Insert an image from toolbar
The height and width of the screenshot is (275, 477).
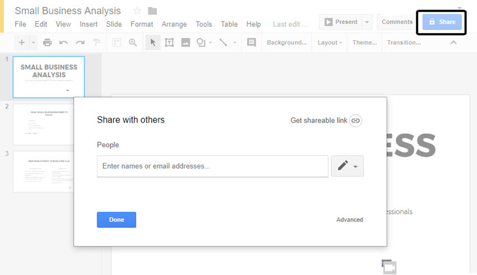pyautogui.click(x=186, y=43)
